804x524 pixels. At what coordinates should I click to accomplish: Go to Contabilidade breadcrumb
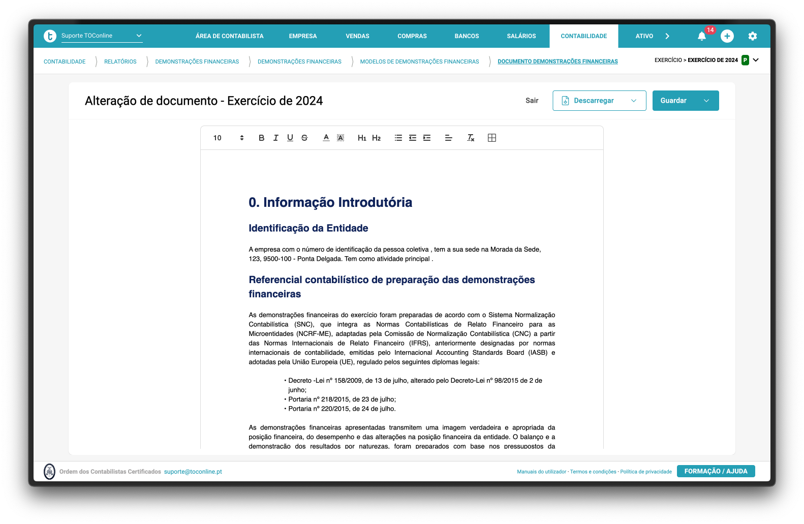click(x=65, y=61)
